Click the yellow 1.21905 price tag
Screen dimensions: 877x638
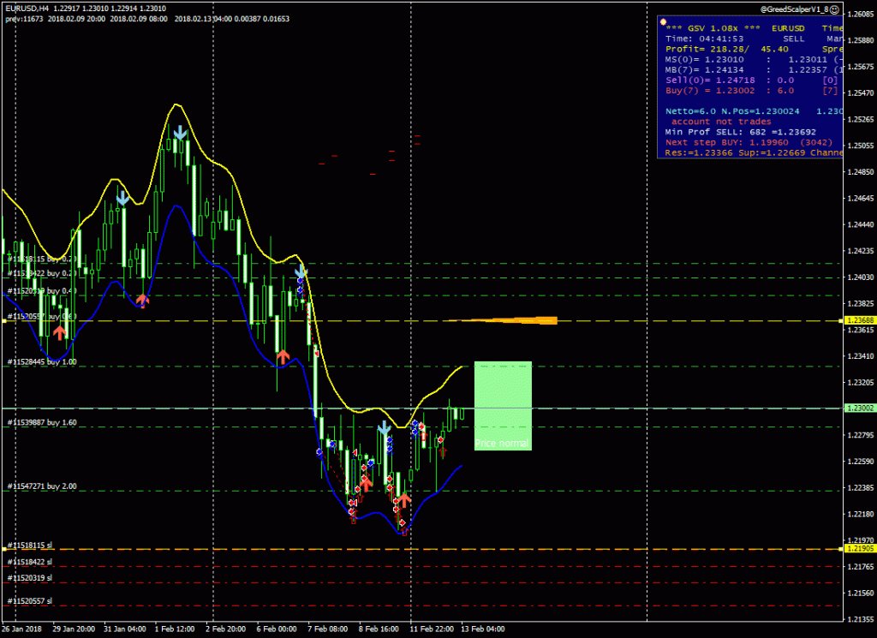pos(860,549)
